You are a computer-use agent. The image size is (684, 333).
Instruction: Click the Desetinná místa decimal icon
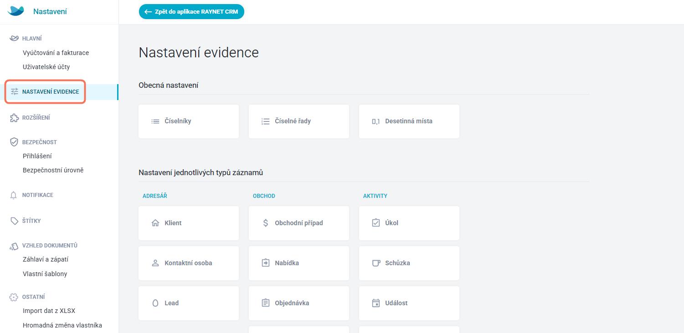click(376, 121)
